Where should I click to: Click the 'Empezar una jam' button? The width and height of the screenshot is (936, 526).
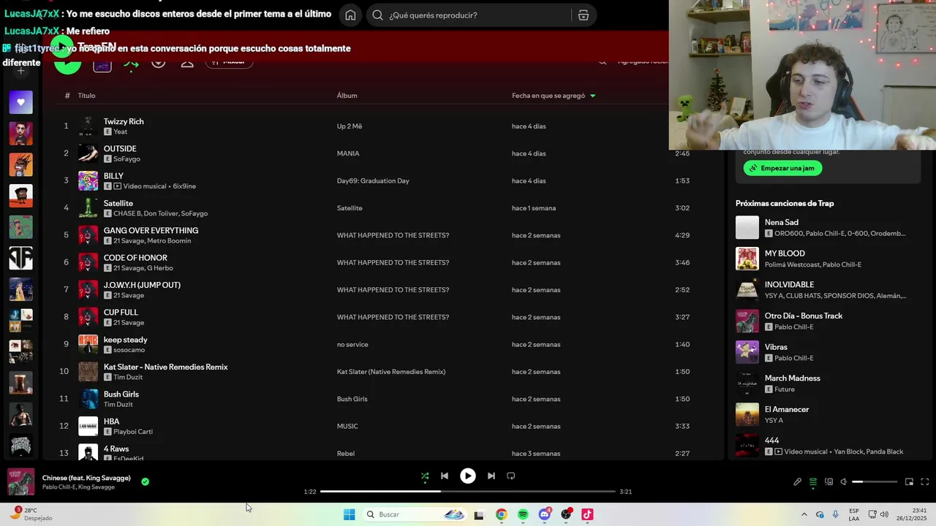pos(782,168)
